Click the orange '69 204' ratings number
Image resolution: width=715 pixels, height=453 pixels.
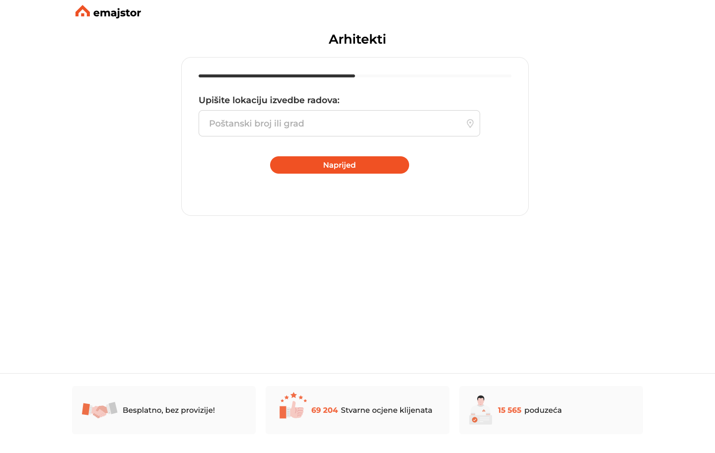pos(324,410)
